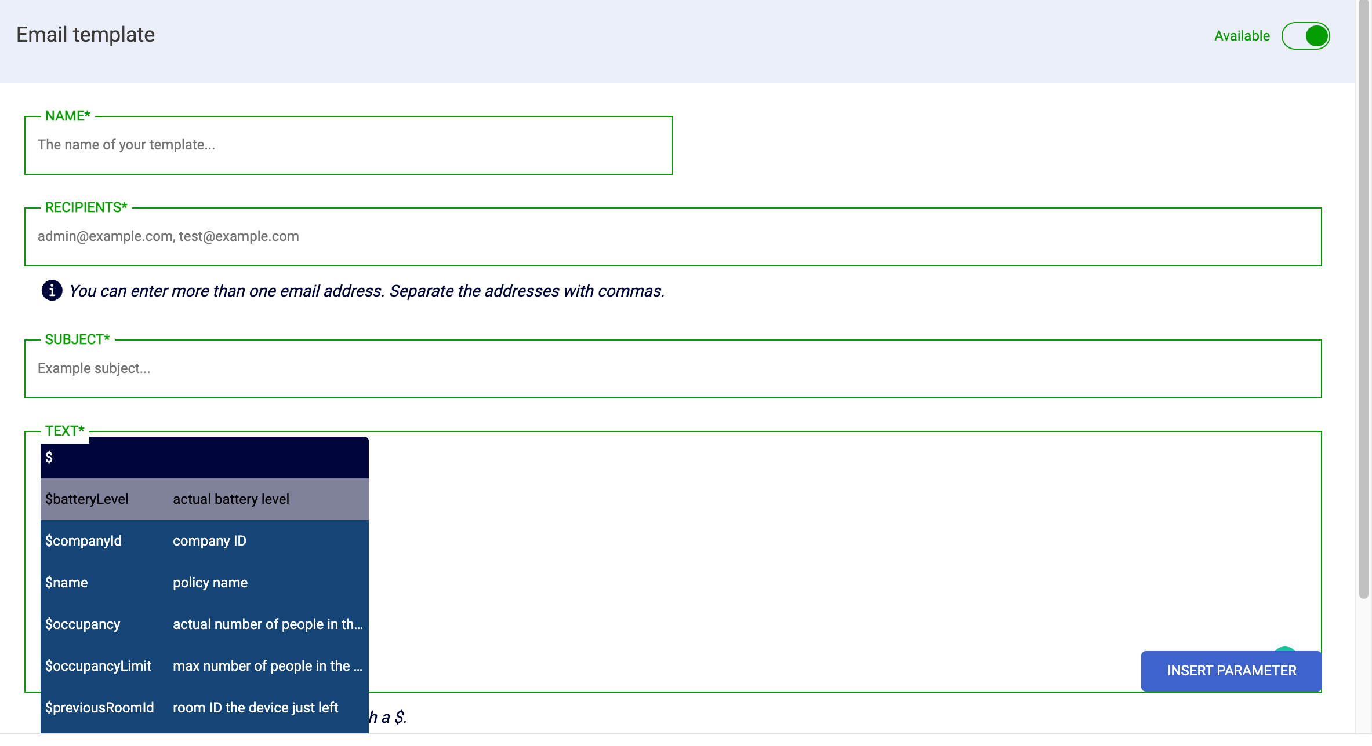Click the Email template heading

(x=85, y=35)
